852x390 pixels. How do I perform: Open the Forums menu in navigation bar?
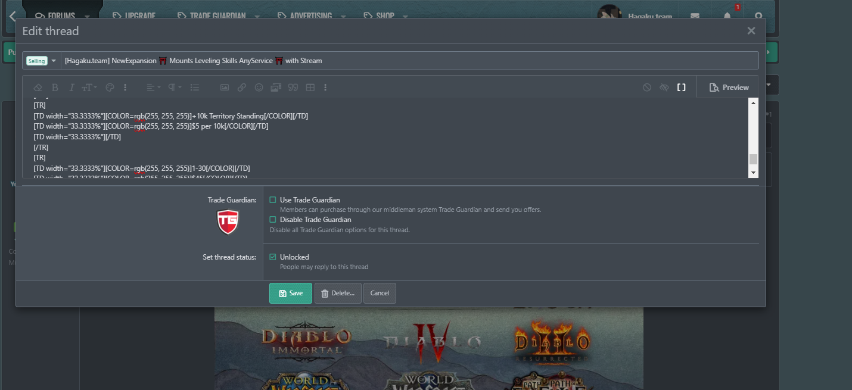point(54,16)
